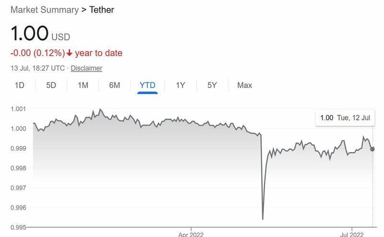Show the 1M chart range
The image size is (384, 237).
tap(83, 85)
